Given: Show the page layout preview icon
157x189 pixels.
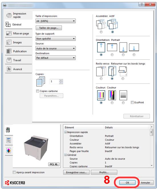Looking at the screenshot, I should tap(9, 140).
